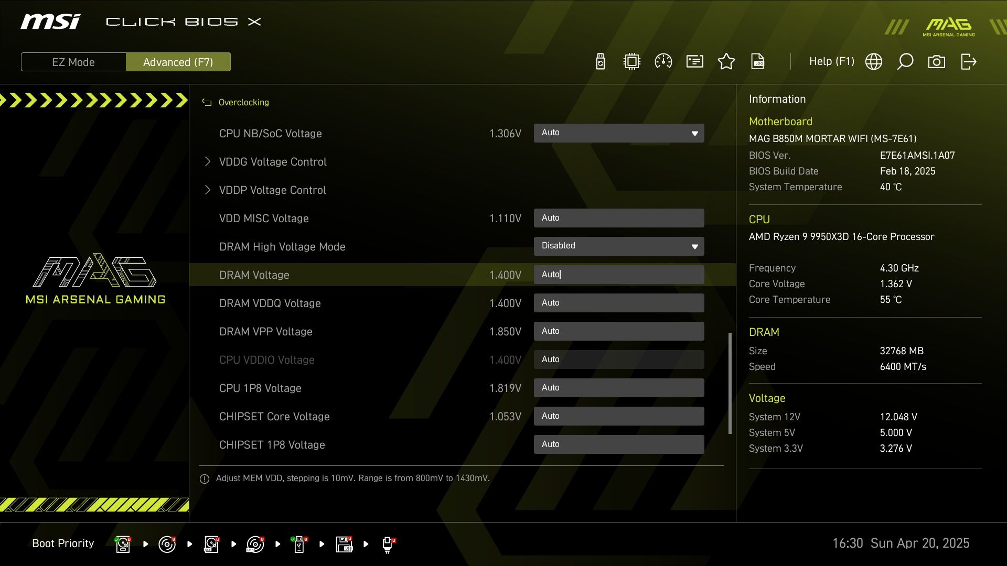Open the M-Flash USB update icon
The height and width of the screenshot is (566, 1007).
pyautogui.click(x=601, y=62)
